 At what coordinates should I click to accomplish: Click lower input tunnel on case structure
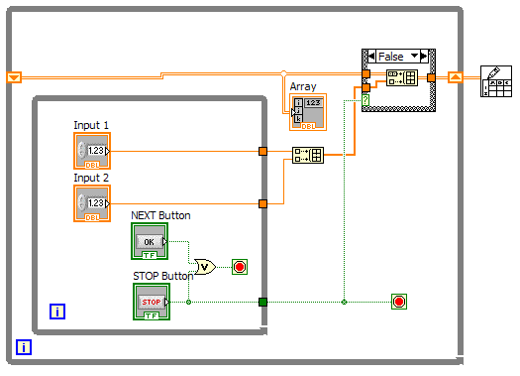click(x=365, y=87)
